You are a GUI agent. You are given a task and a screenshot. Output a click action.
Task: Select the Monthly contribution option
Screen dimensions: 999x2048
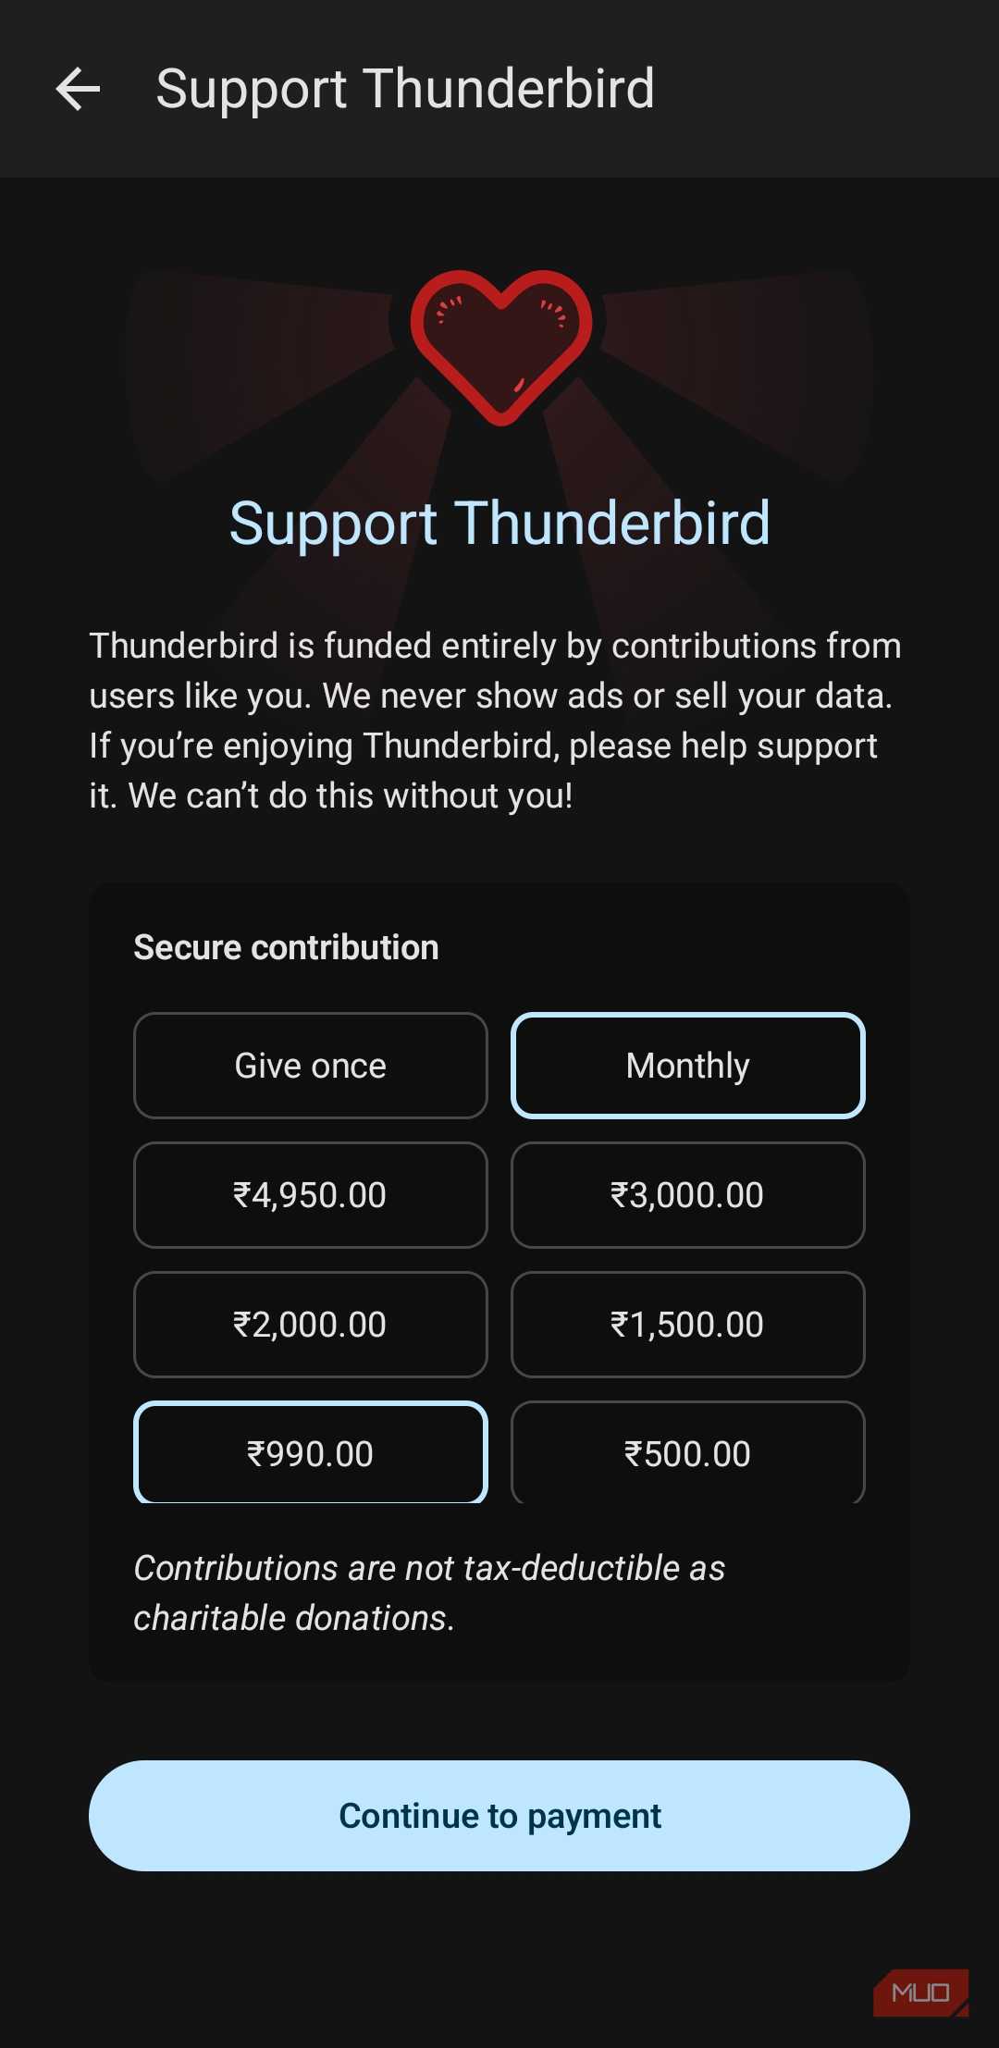click(x=687, y=1065)
